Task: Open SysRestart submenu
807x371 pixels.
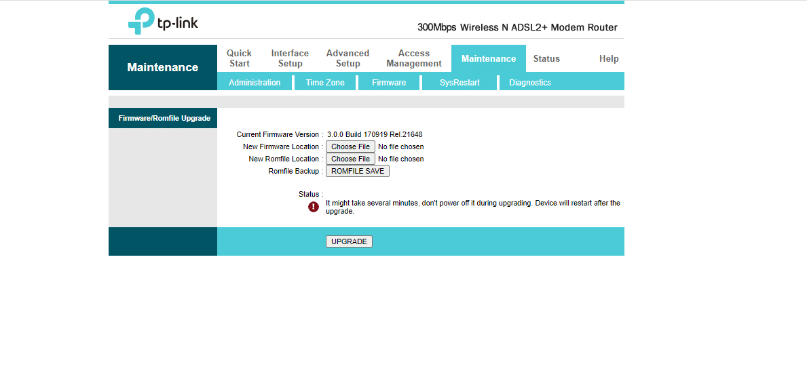Action: (459, 83)
